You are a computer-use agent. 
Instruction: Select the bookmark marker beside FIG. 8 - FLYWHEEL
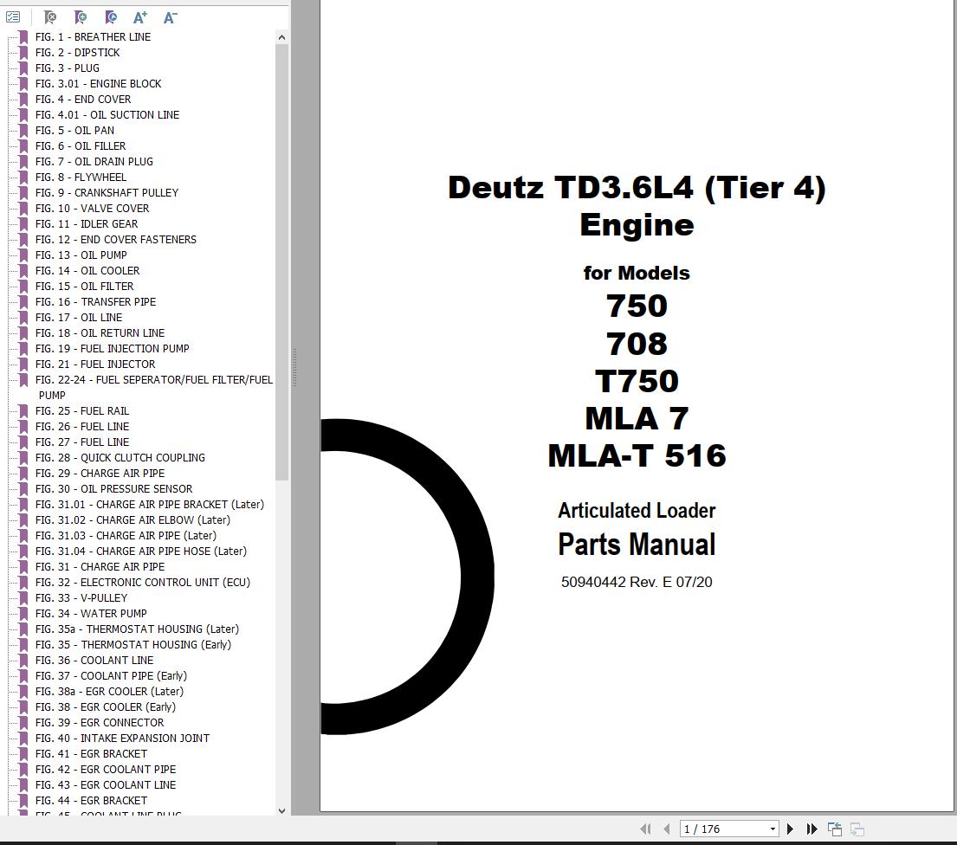(x=23, y=177)
